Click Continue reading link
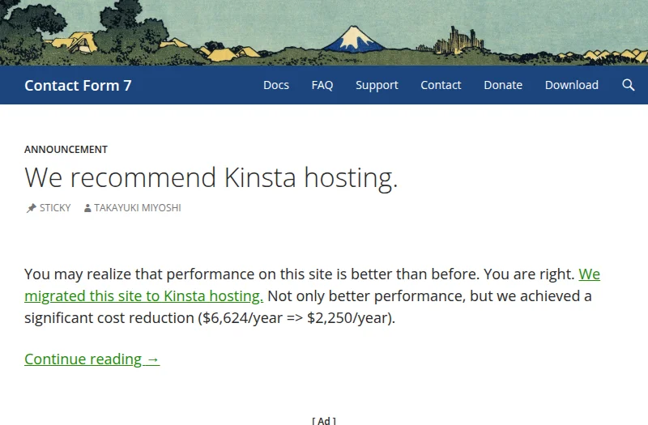Viewport: 648px width, 425px height. click(x=92, y=359)
